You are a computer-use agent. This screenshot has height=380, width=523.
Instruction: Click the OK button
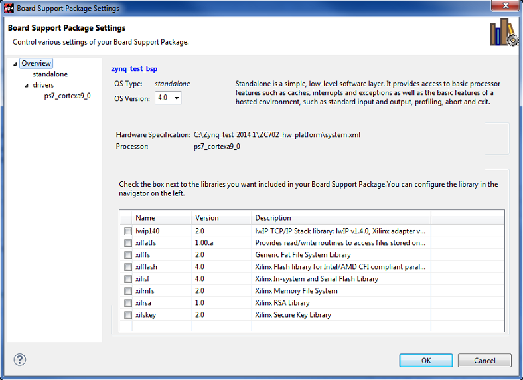point(426,361)
